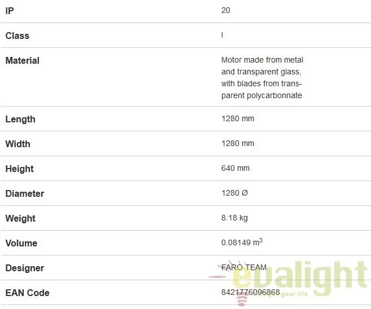Click the Length label
The width and height of the screenshot is (371, 309).
tap(20, 119)
